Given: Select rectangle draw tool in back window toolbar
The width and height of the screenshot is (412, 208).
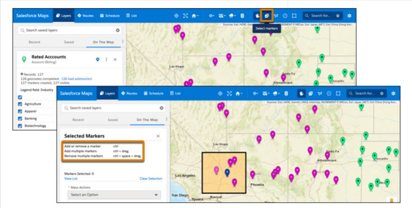Looking at the screenshot, I should pyautogui.click(x=294, y=16).
